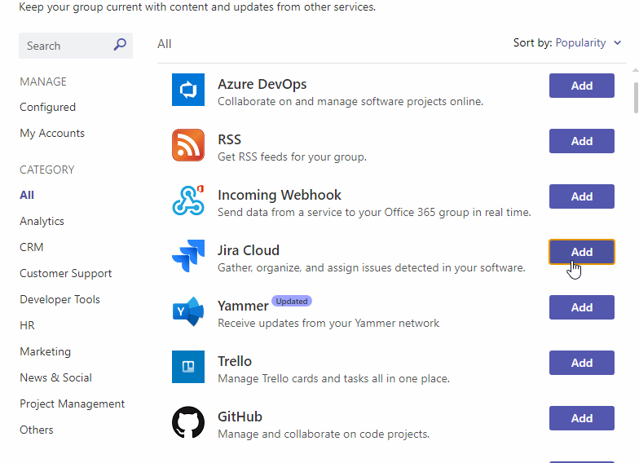
Task: Select the Analytics category
Action: point(42,222)
